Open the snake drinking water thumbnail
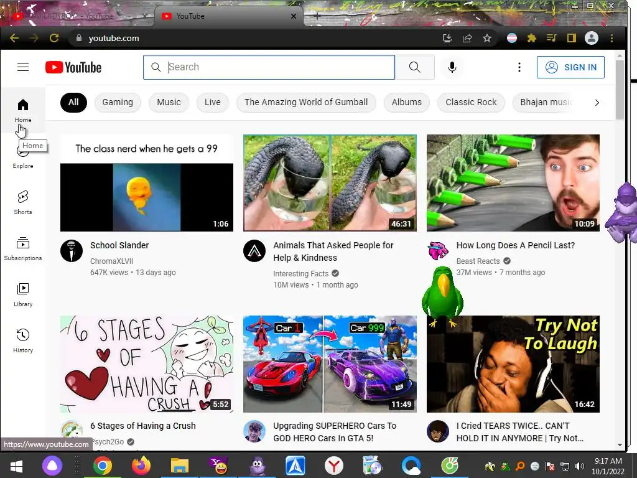Screen dimensions: 637x478 pyautogui.click(x=330, y=183)
